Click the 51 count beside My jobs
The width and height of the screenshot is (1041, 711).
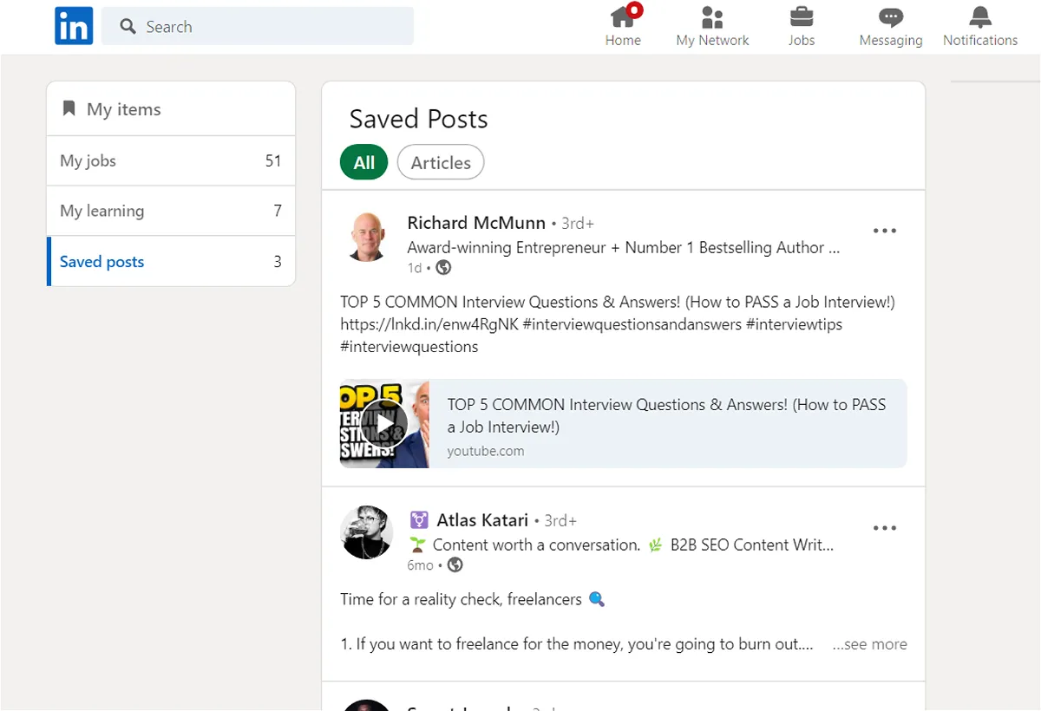coord(273,160)
